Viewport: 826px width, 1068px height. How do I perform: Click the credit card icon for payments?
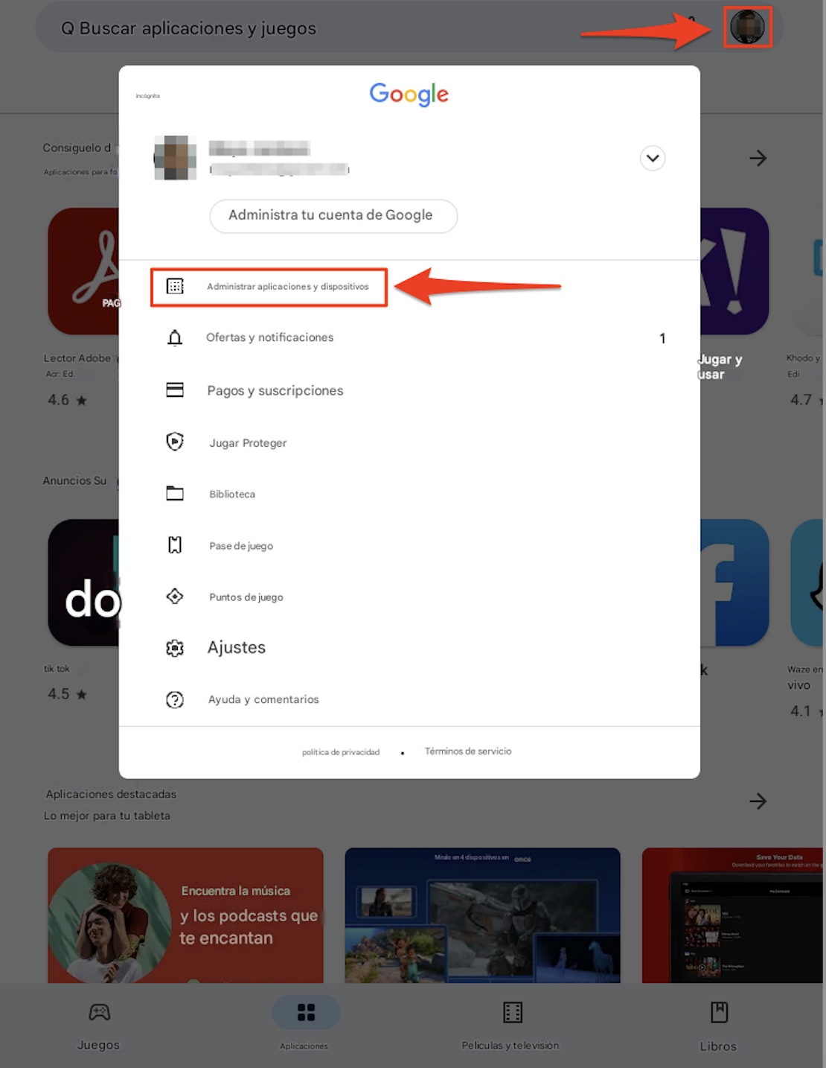tap(175, 390)
